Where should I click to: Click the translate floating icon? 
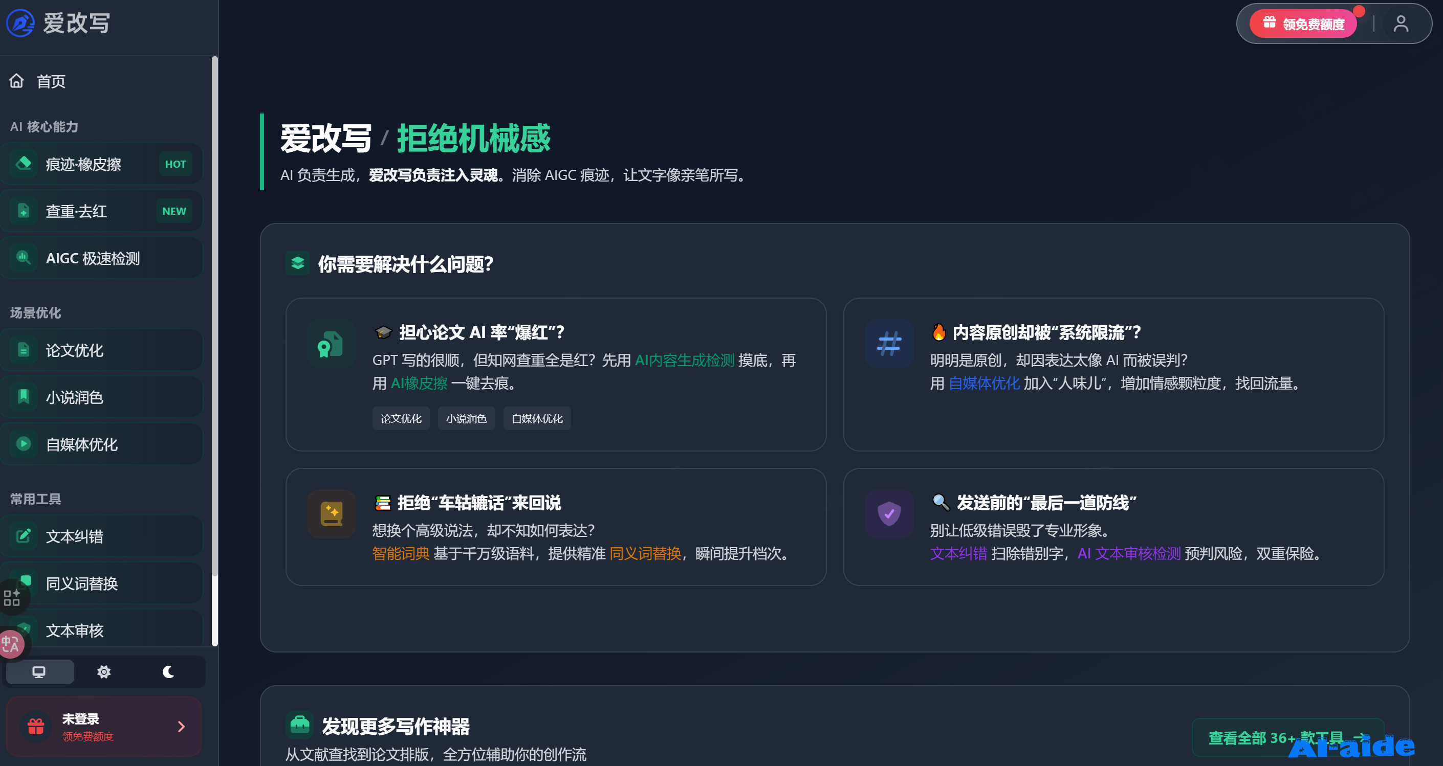point(11,644)
